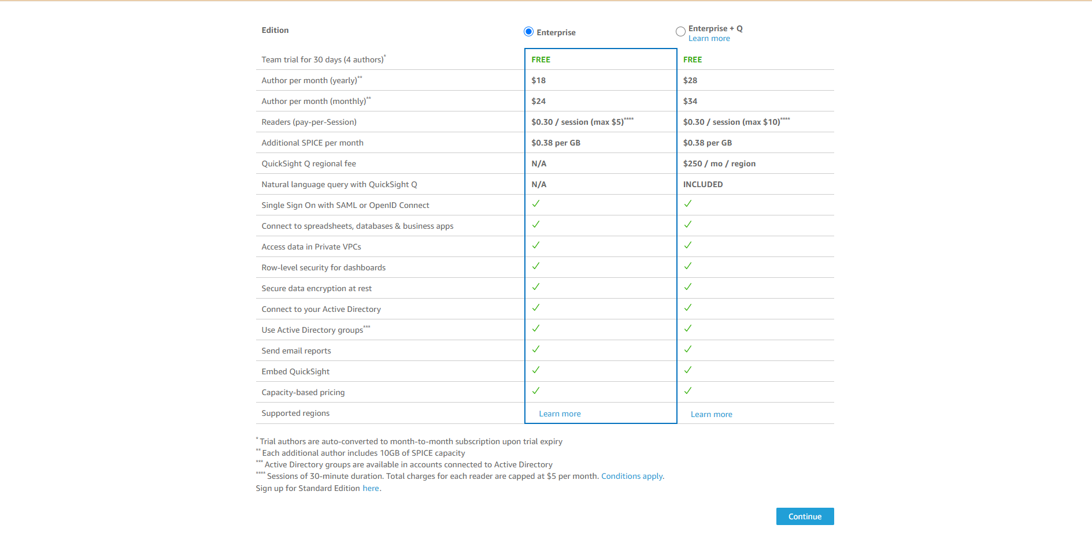
Task: Click the $18 yearly author price
Action: tap(538, 80)
